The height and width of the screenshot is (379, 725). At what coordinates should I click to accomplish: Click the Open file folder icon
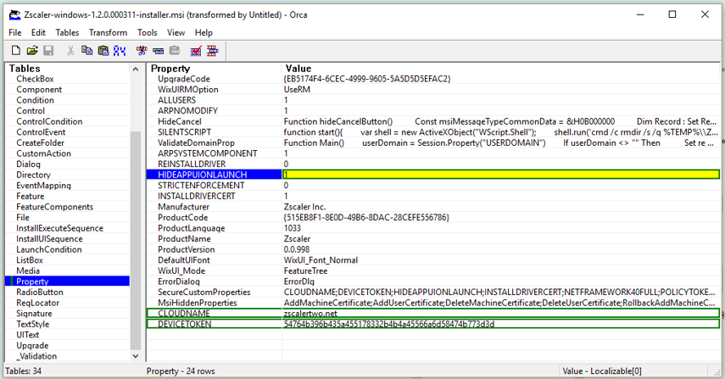(x=32, y=52)
